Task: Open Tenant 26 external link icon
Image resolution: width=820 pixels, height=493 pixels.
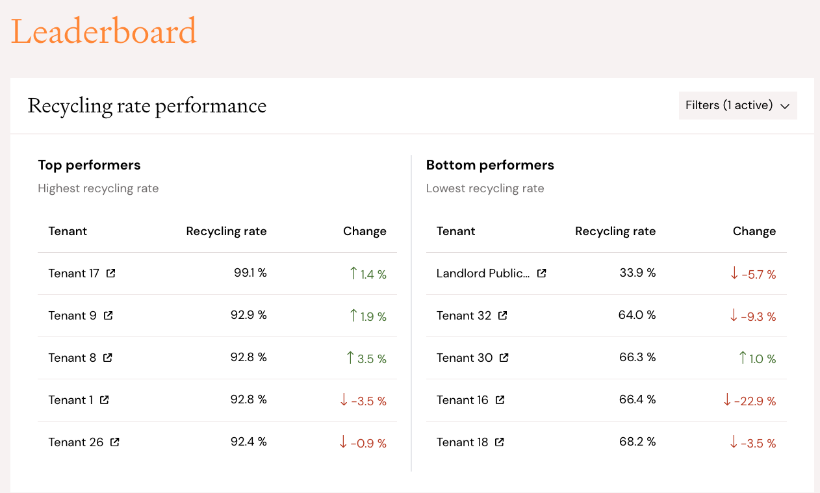Action: click(115, 442)
